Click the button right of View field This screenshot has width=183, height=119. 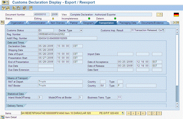pos(159,15)
